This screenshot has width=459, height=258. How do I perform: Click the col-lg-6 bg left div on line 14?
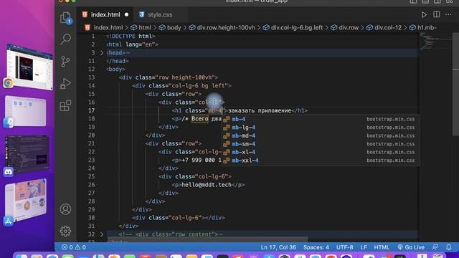click(181, 86)
